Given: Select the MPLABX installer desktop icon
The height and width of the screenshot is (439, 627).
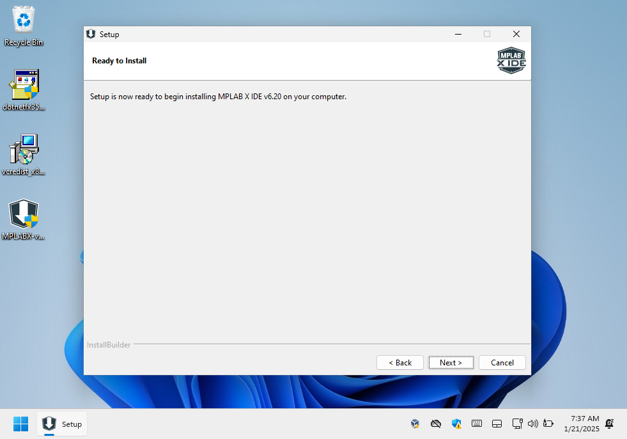Looking at the screenshot, I should pos(24,220).
